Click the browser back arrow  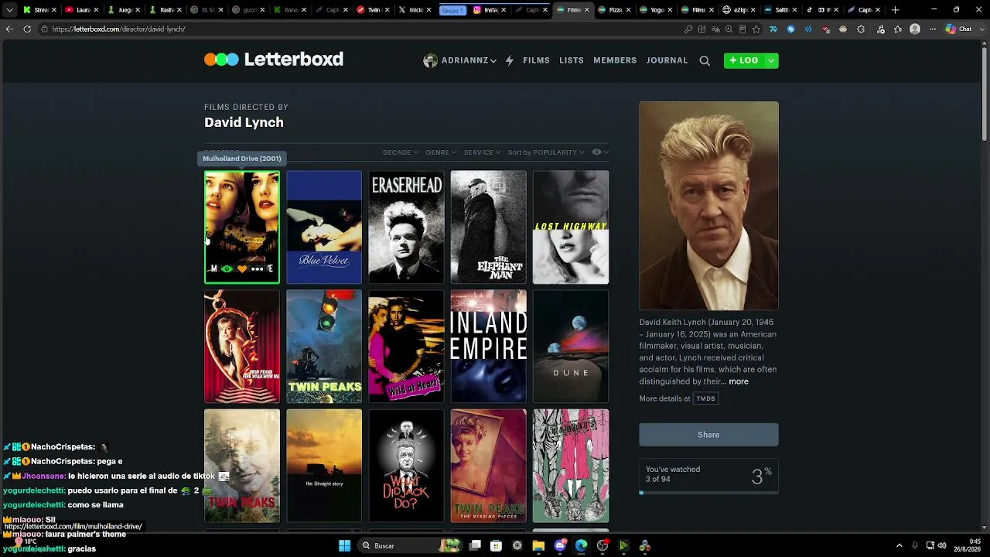pos(9,29)
